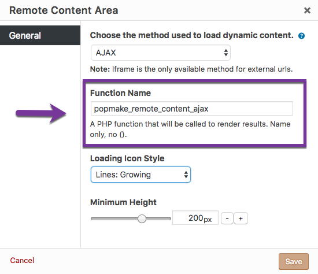The height and width of the screenshot is (274, 318).
Task: Open the Lines: Growing icon style dropdown
Action: coord(140,175)
